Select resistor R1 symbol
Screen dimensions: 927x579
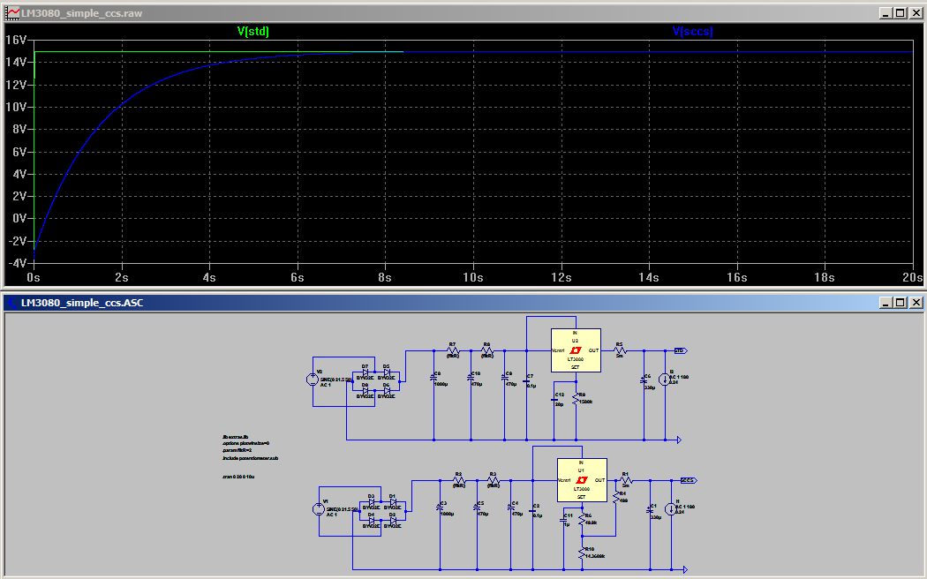[x=626, y=481]
